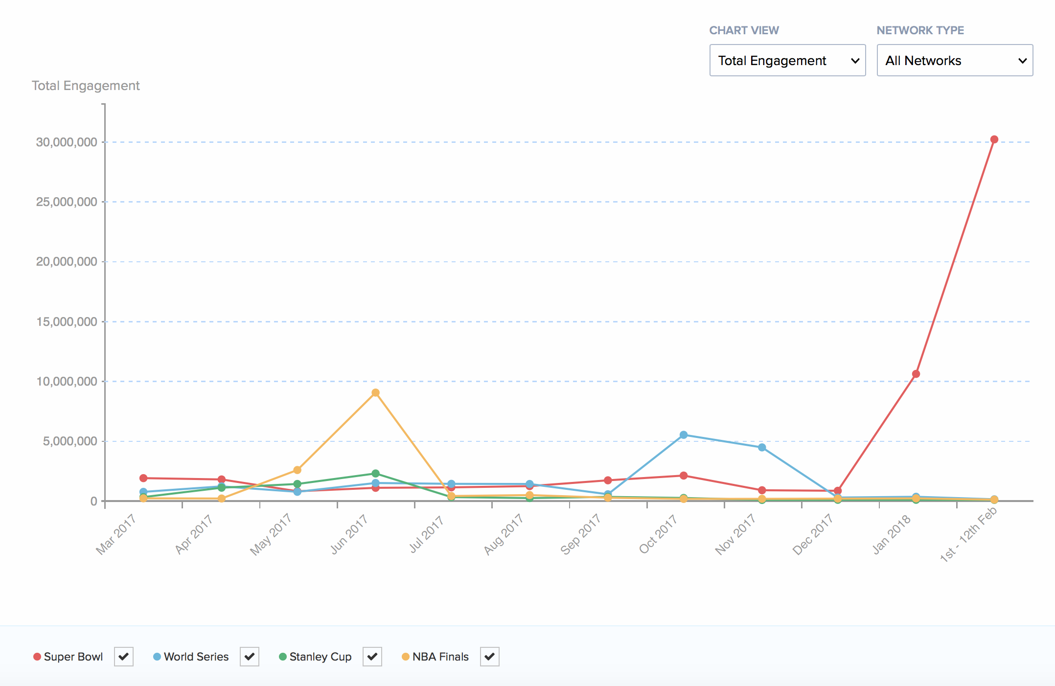This screenshot has width=1055, height=686.
Task: Click Super Bowl peak point for February
Action: click(994, 139)
